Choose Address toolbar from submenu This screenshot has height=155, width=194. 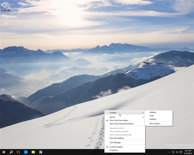(x=153, y=112)
